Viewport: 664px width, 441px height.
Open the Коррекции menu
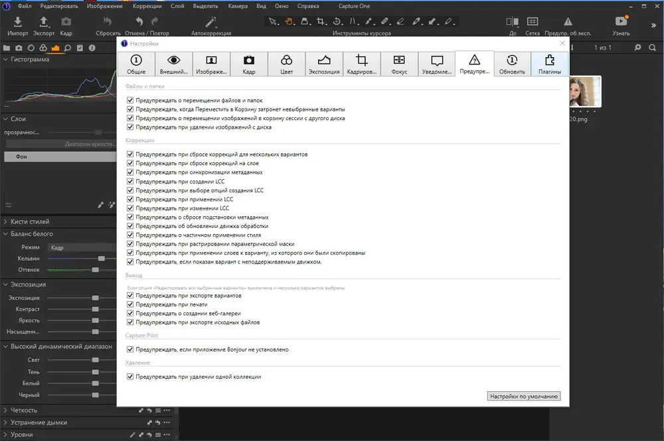147,6
